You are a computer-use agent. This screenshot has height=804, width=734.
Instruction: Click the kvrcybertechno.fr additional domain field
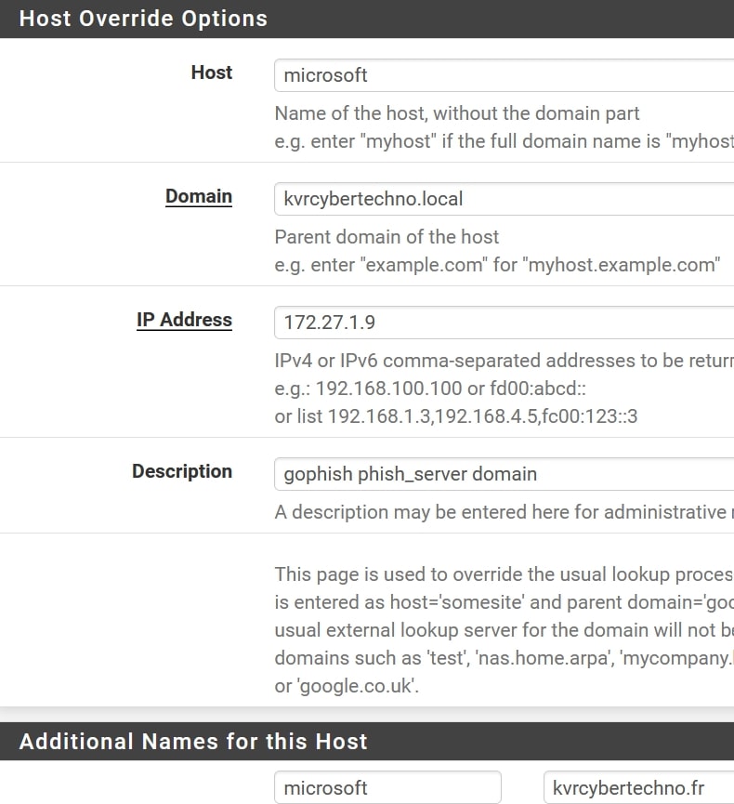[637, 787]
